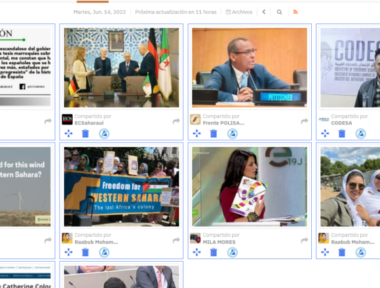Click the Próxima actualización en 11 horas text
Viewport: 380px width, 288px height.
click(x=176, y=12)
